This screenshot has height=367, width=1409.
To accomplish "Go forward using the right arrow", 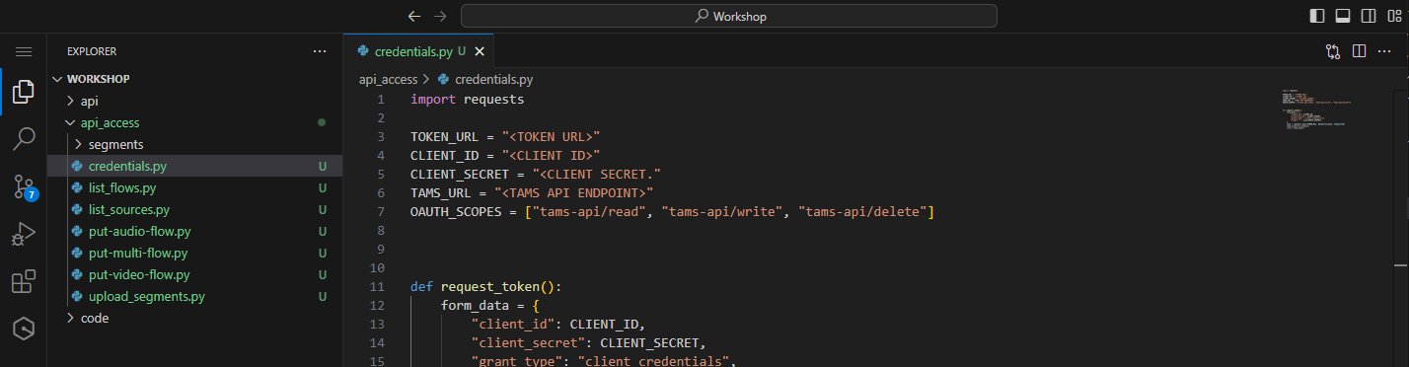I will (x=441, y=16).
